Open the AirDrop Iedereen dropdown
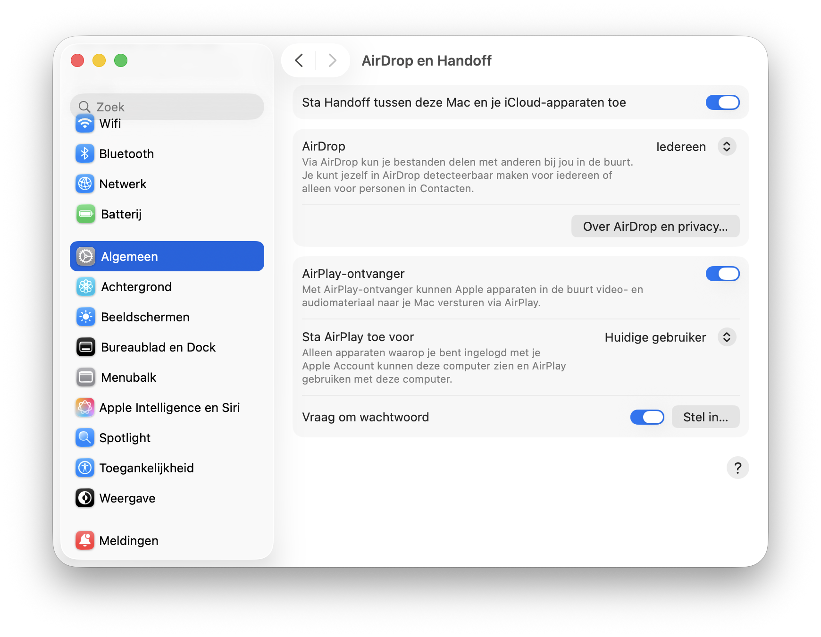This screenshot has height=637, width=821. 727,147
